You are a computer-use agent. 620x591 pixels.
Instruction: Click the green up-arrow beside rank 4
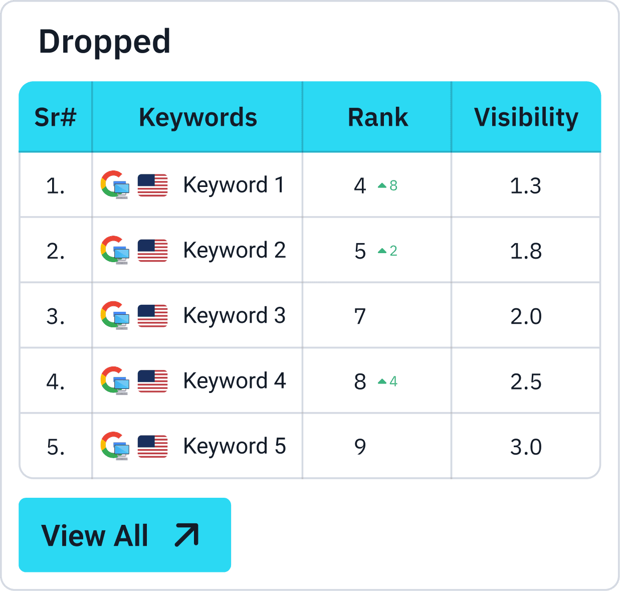[x=382, y=185]
